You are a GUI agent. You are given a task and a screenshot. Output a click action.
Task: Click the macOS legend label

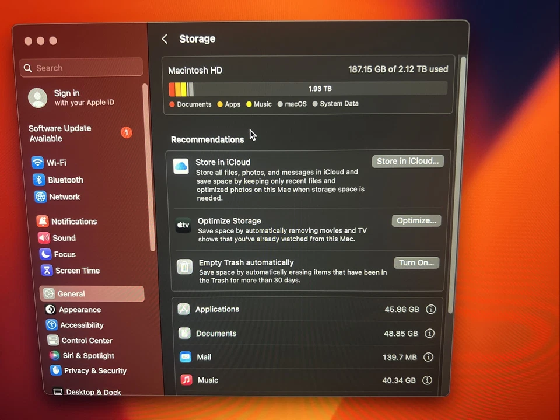296,104
